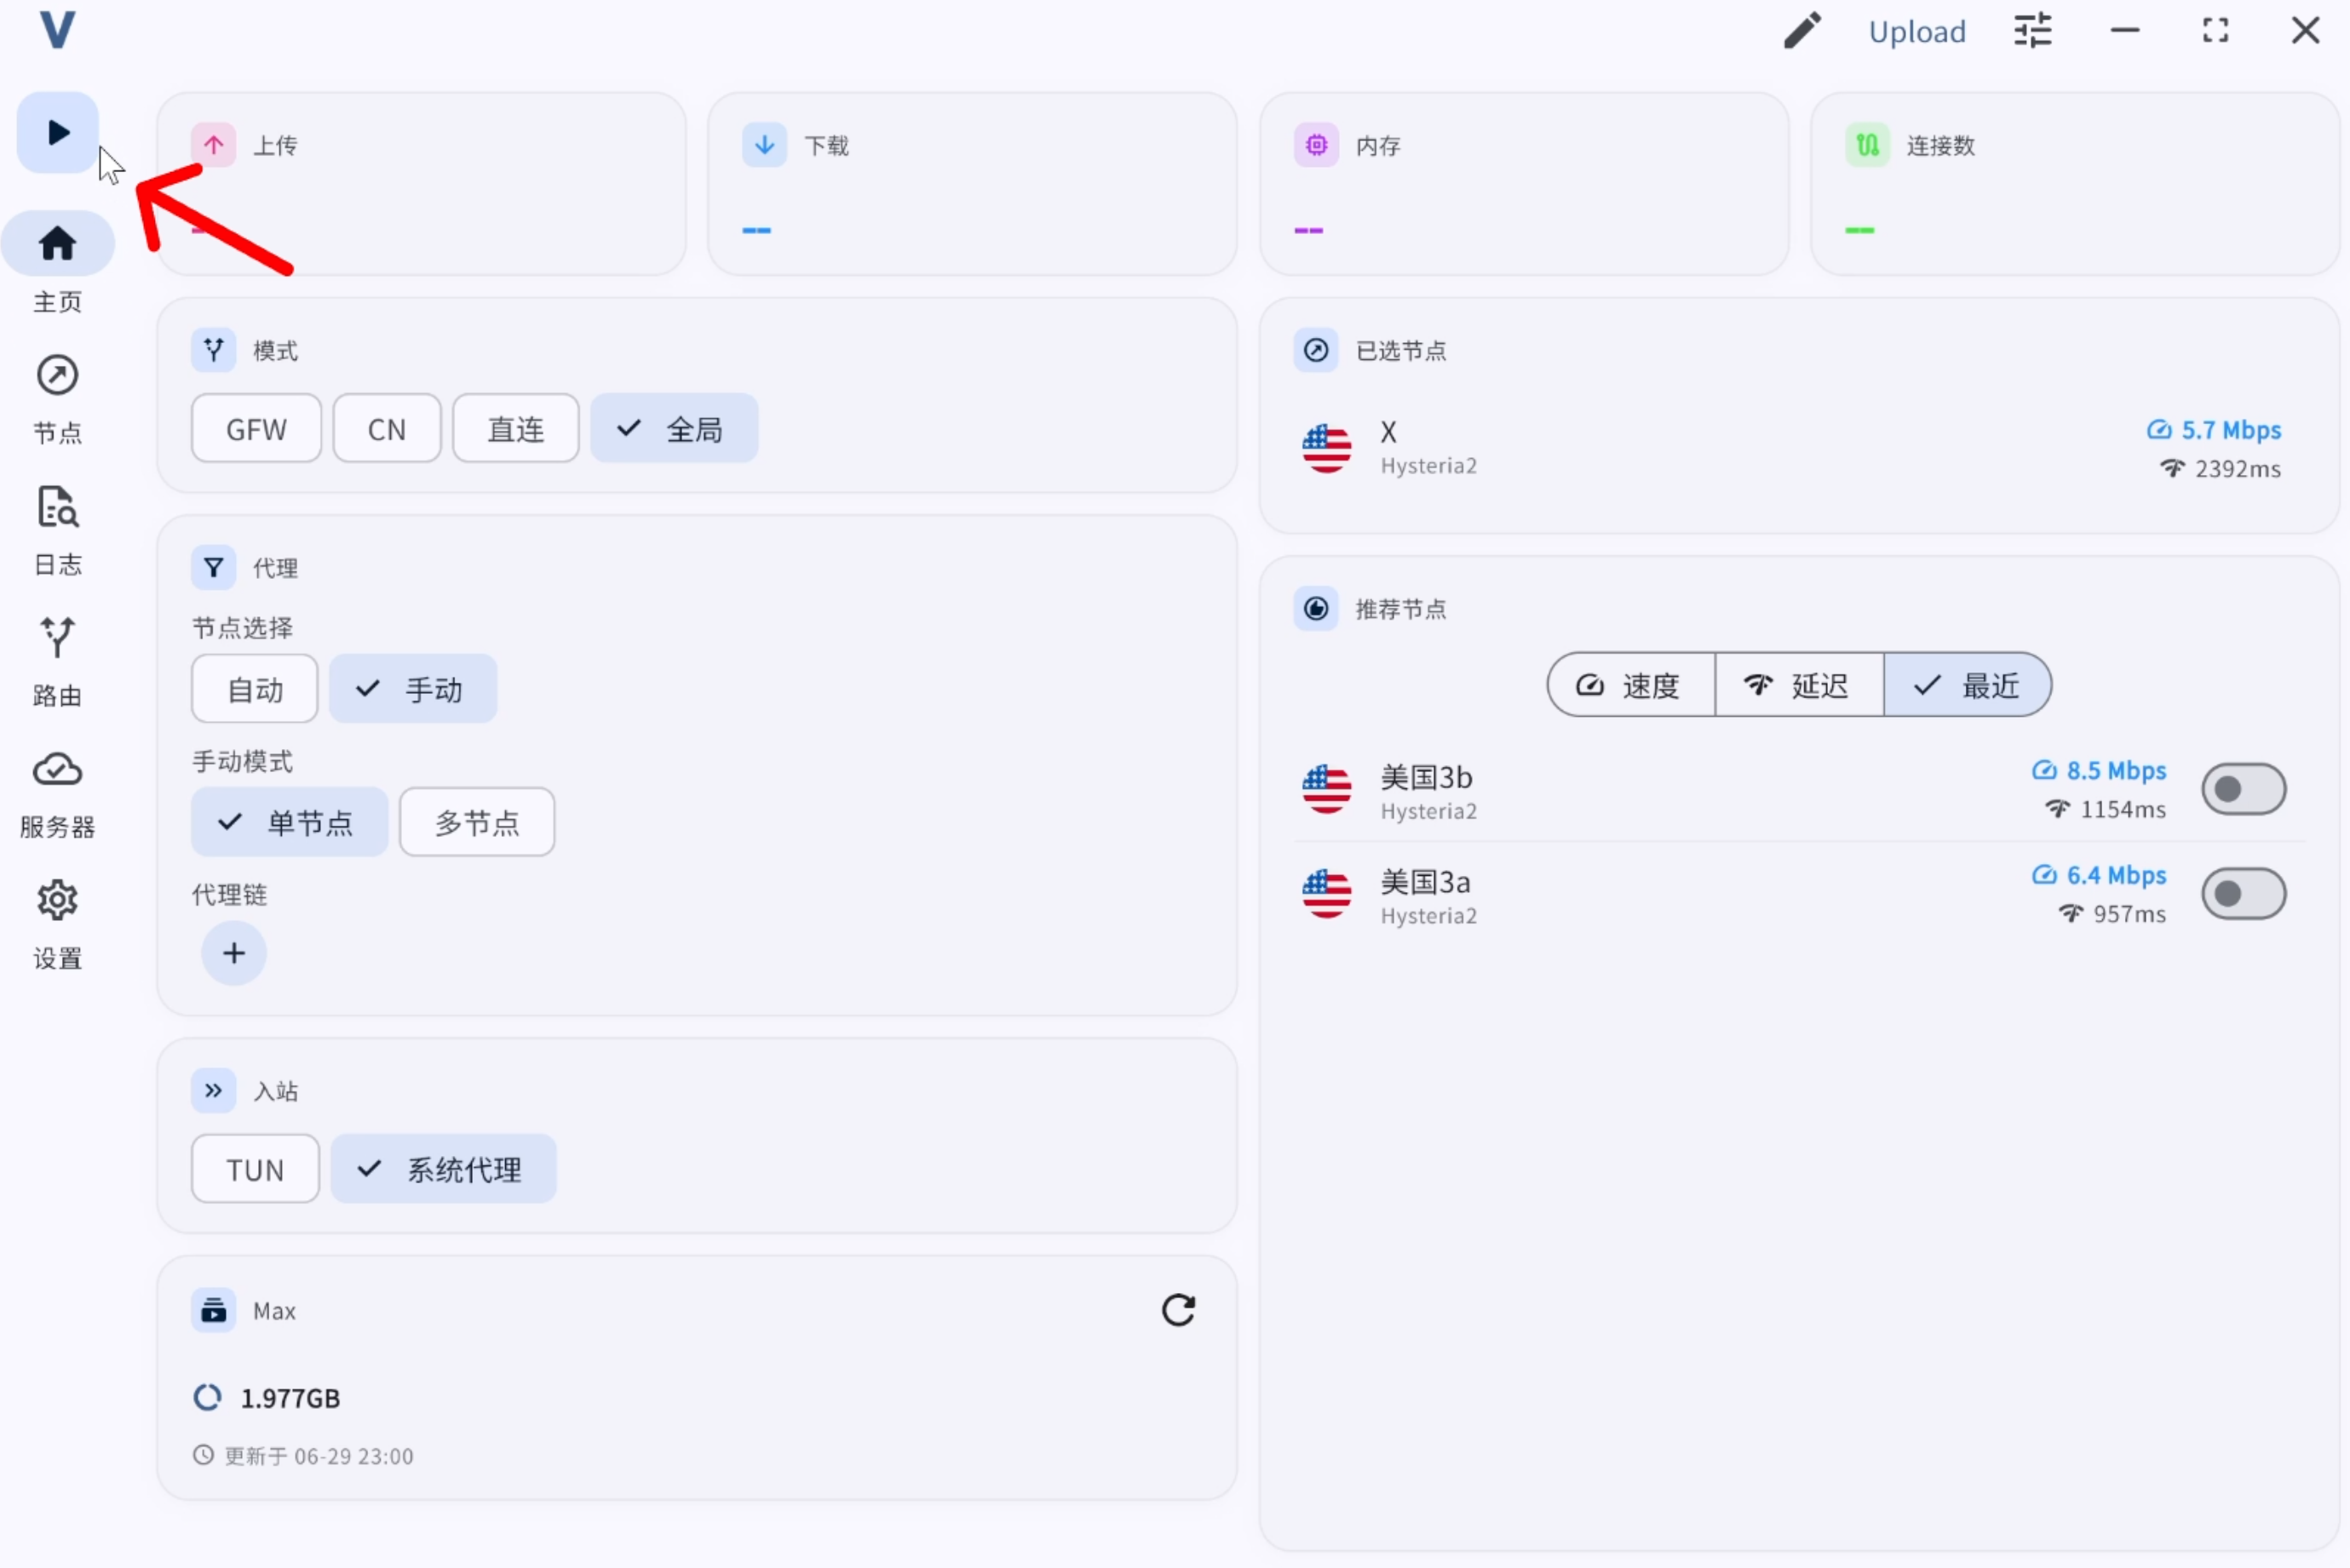Click the V app logo
The height and width of the screenshot is (1568, 2350).
(57, 29)
